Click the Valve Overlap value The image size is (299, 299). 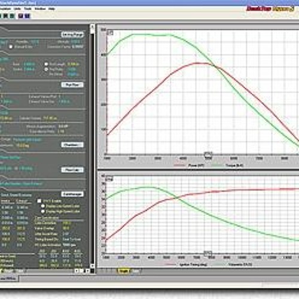point(66,228)
